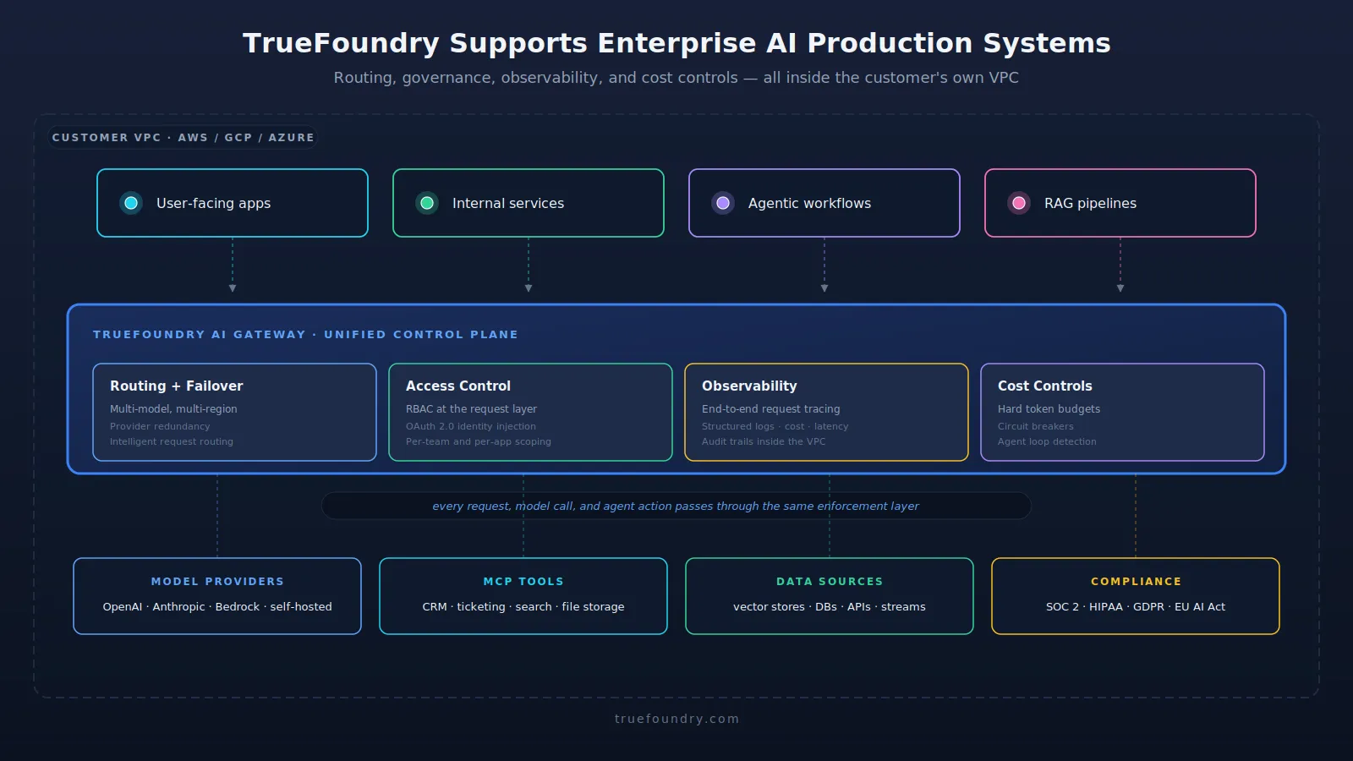Viewport: 1353px width, 761px height.
Task: Click the Customer VPC · AWS / GCP / Azure badge
Action: click(183, 137)
